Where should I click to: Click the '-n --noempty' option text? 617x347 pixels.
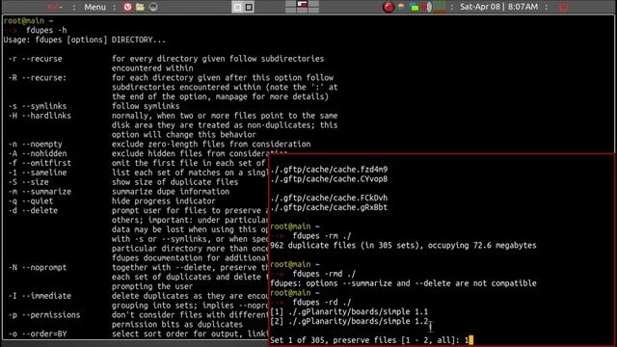(36, 144)
